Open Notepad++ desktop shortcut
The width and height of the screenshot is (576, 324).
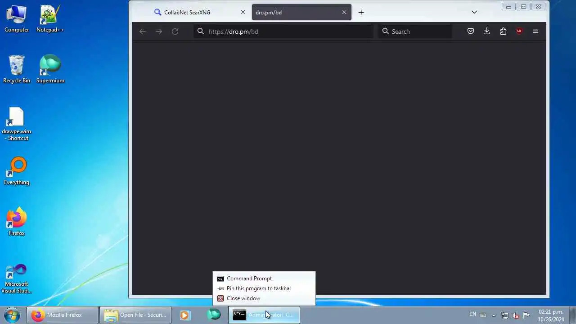coord(50,19)
